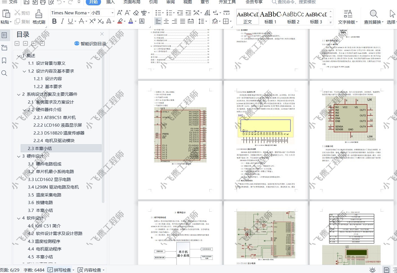397x273 pixels.
Task: Apply the 标题 2 heading style
Action: [x=293, y=17]
